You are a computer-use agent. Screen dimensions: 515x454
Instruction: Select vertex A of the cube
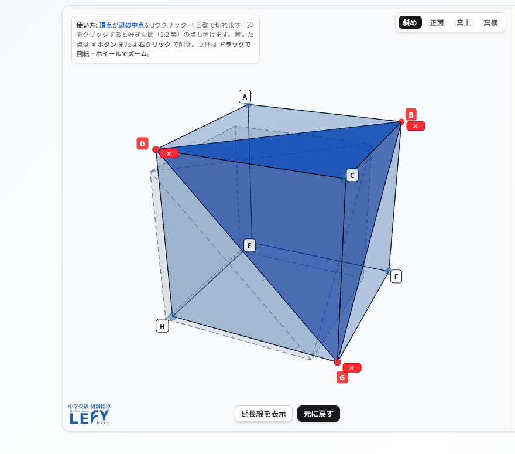pos(245,97)
